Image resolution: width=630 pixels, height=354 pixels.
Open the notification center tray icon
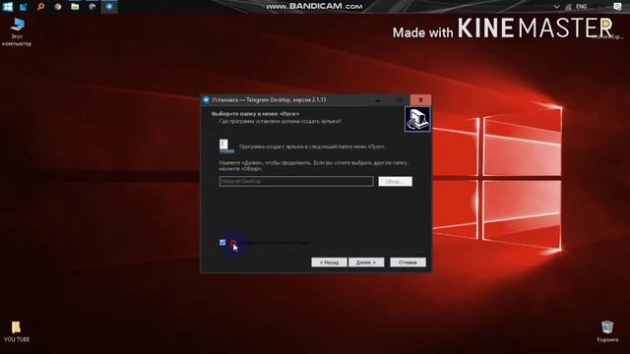[617, 7]
